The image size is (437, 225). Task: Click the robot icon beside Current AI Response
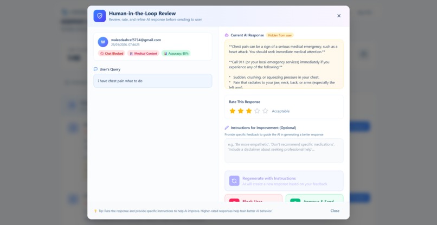227,35
